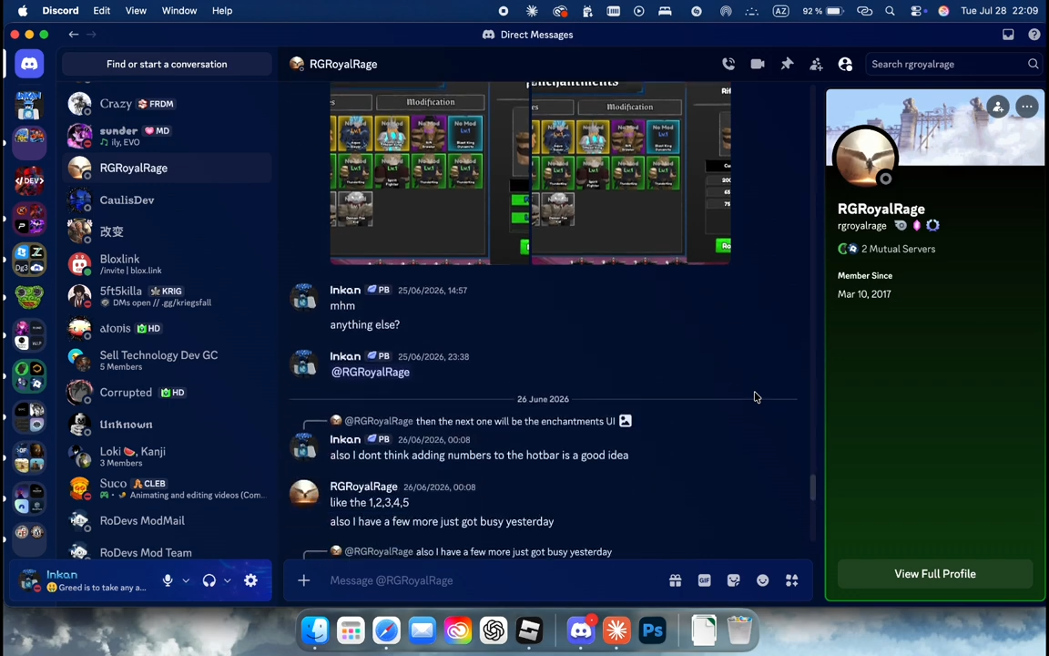This screenshot has height=656, width=1049.
Task: Open the profile more options menu
Action: [x=1027, y=107]
